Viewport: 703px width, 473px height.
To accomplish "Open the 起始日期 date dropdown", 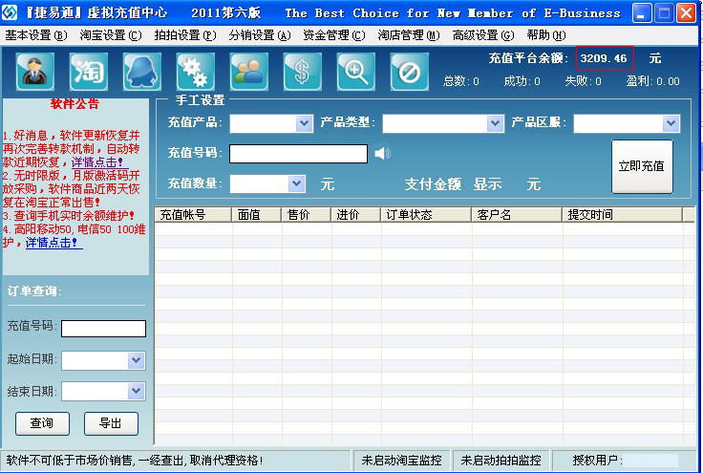I will pyautogui.click(x=137, y=360).
